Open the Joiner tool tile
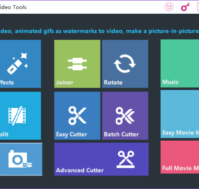The image size is (199, 189). [x=77, y=64]
